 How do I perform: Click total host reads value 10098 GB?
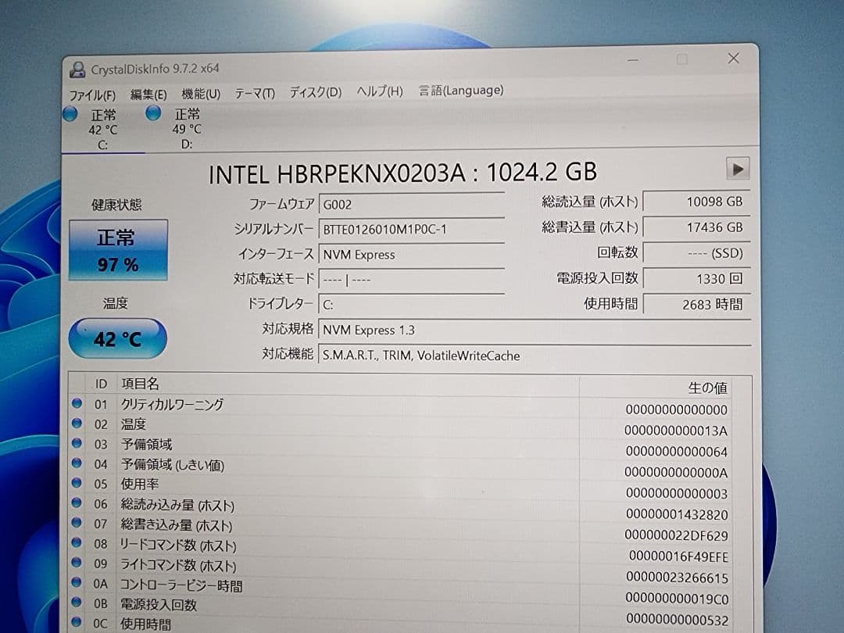click(x=696, y=202)
